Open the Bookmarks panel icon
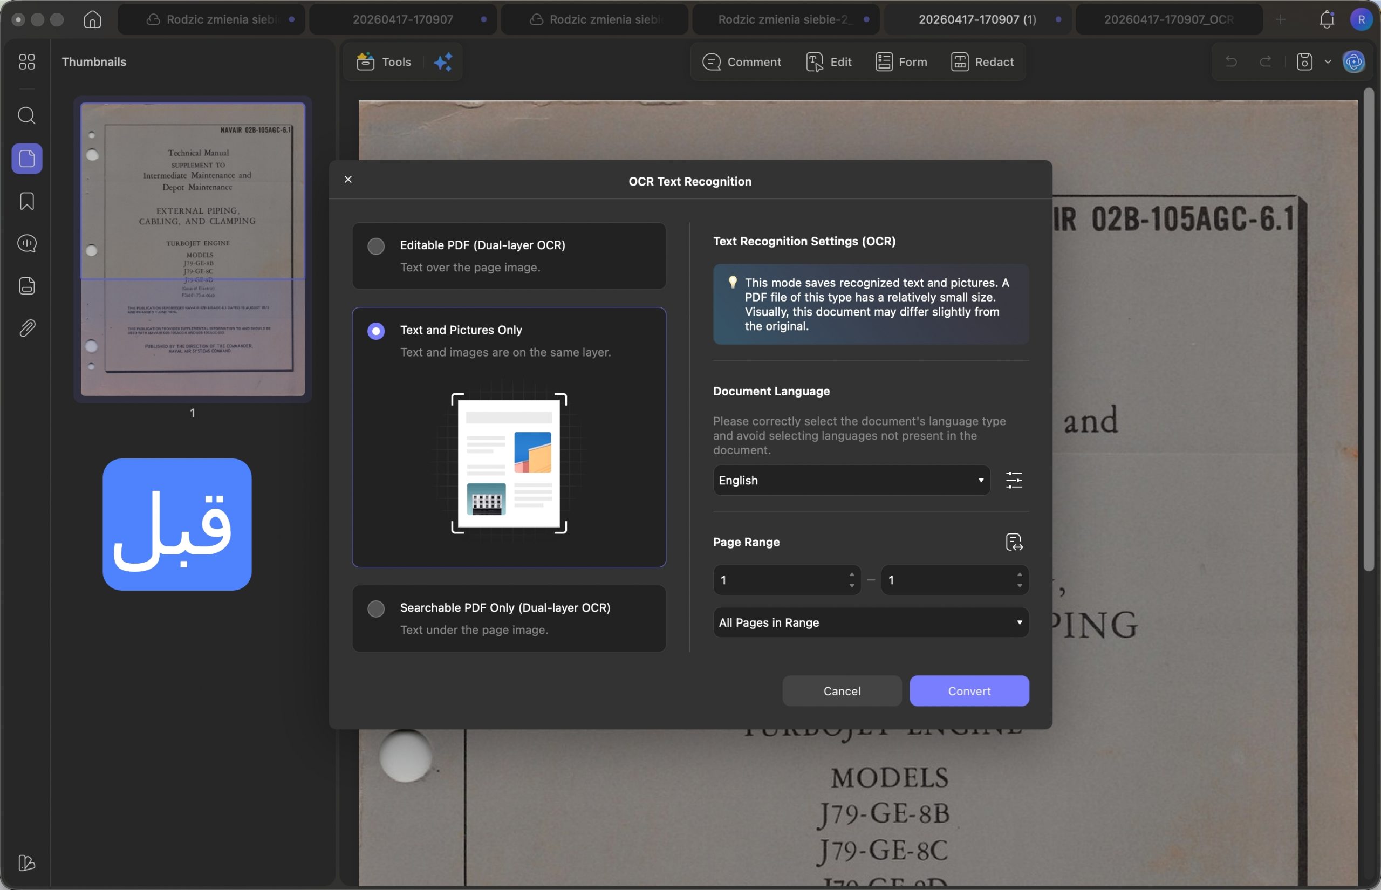This screenshot has width=1381, height=890. tap(26, 201)
